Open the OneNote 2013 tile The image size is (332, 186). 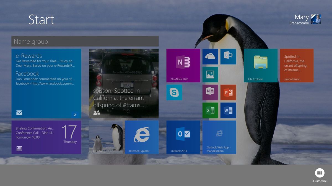(183, 65)
